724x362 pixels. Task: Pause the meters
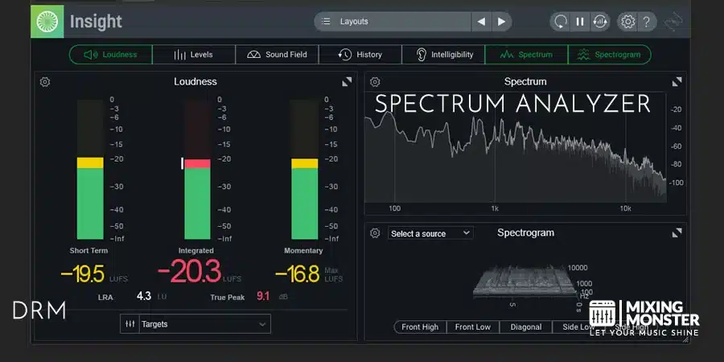click(579, 22)
